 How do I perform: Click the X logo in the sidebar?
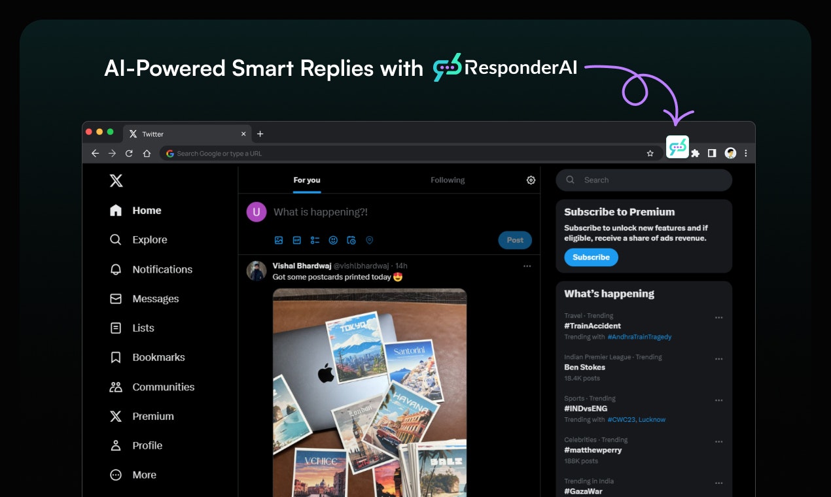tap(116, 181)
